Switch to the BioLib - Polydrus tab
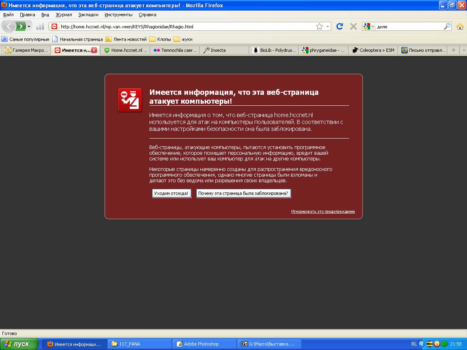This screenshot has width=467, height=350. [274, 50]
